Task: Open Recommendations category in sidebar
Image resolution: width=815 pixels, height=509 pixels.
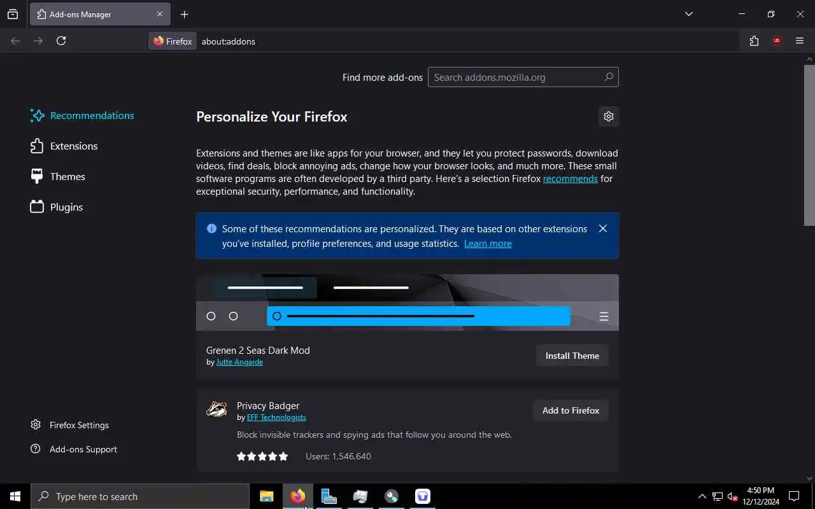Action: pos(82,115)
